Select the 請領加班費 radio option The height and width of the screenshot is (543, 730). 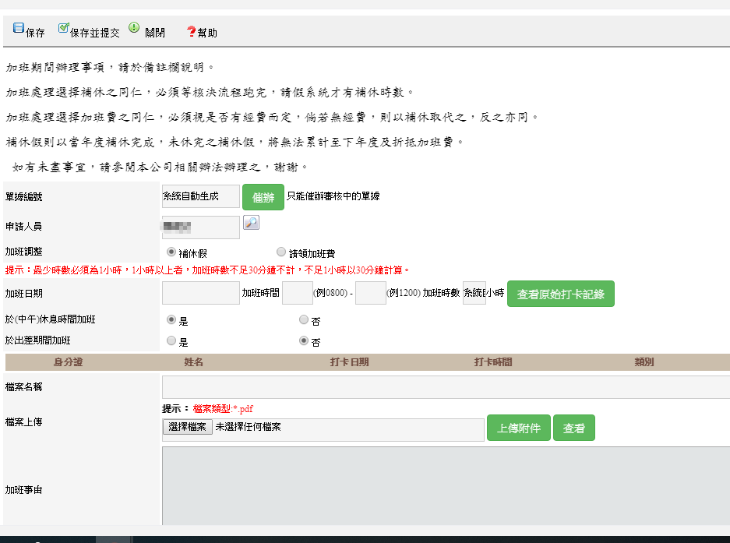[281, 252]
